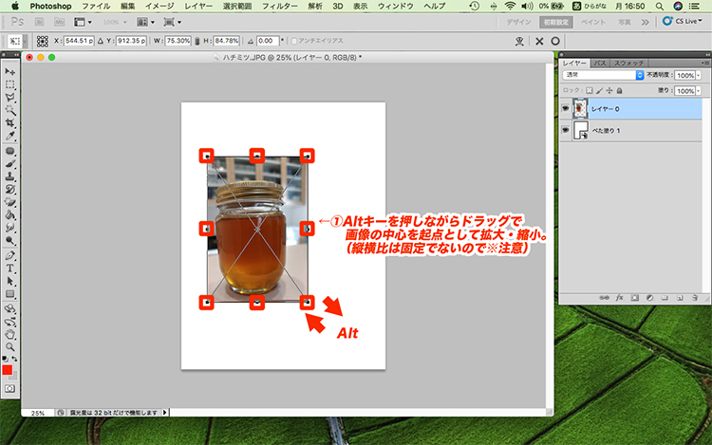Click the reference point locator grid

click(x=43, y=42)
